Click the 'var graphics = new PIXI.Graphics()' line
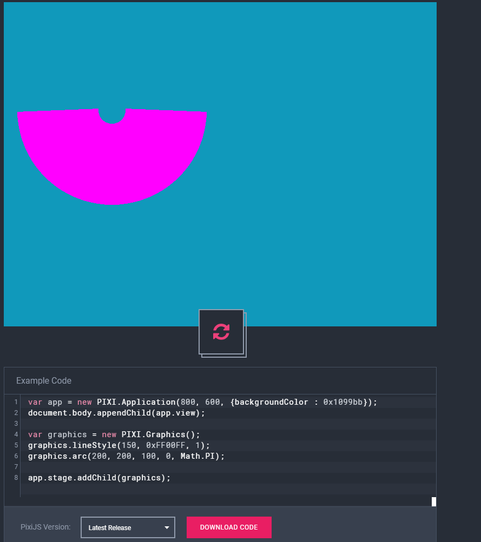The image size is (481, 542). [x=114, y=434]
